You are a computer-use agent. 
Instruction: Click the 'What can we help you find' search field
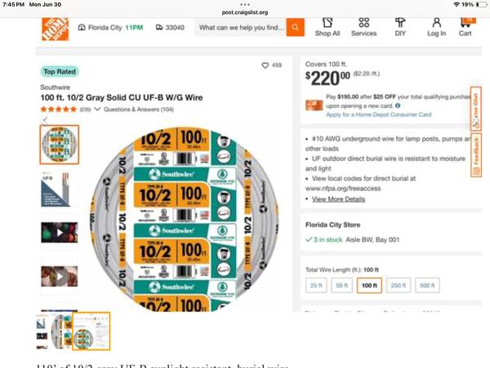pyautogui.click(x=241, y=28)
